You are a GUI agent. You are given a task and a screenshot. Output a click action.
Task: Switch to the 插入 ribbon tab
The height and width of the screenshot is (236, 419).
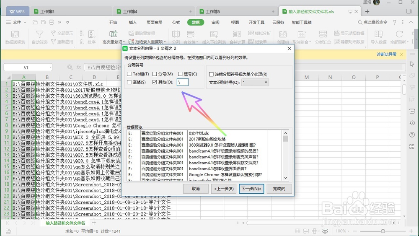133,23
